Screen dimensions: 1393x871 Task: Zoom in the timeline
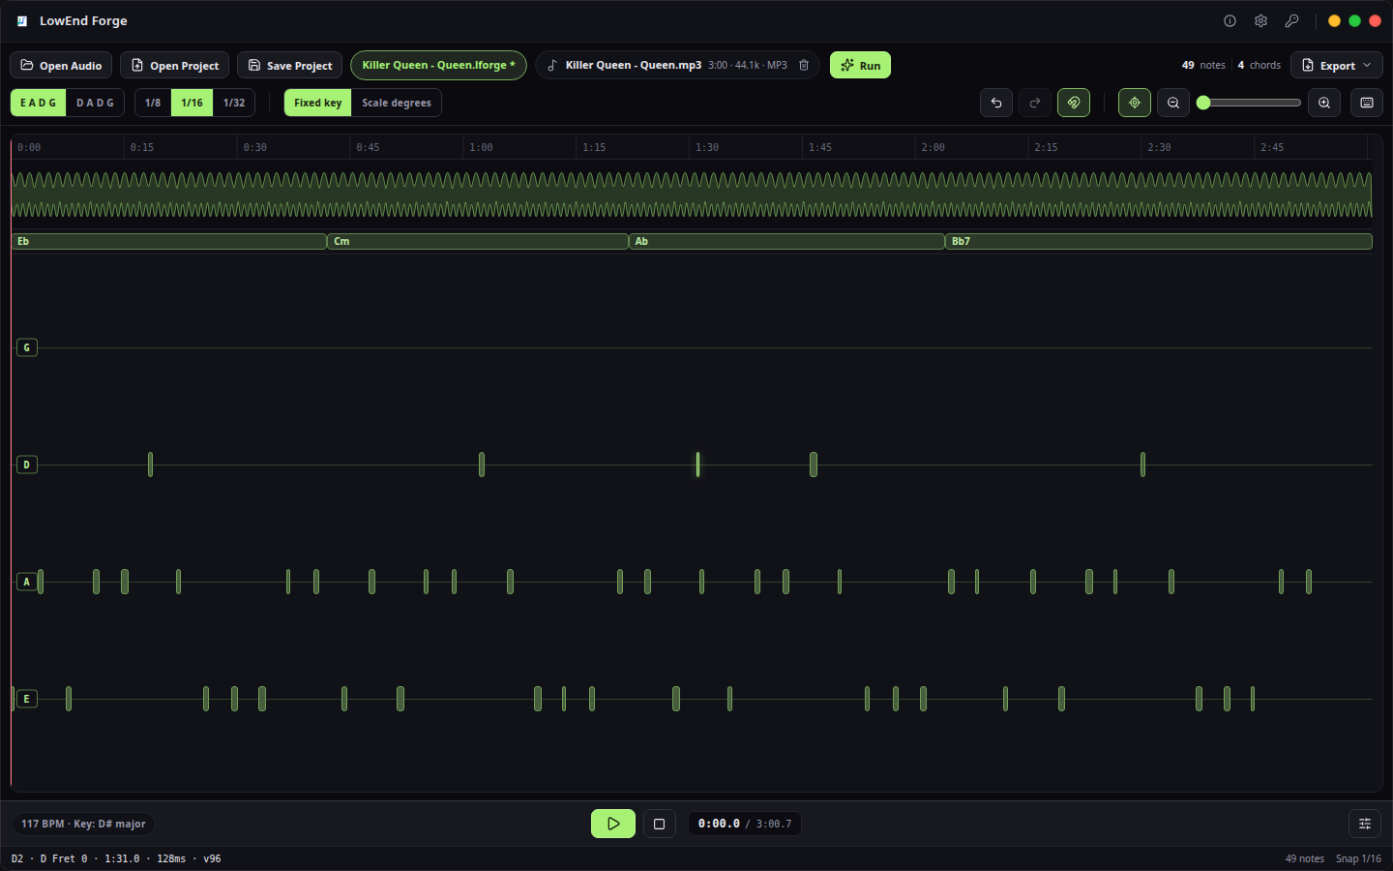[x=1324, y=103]
